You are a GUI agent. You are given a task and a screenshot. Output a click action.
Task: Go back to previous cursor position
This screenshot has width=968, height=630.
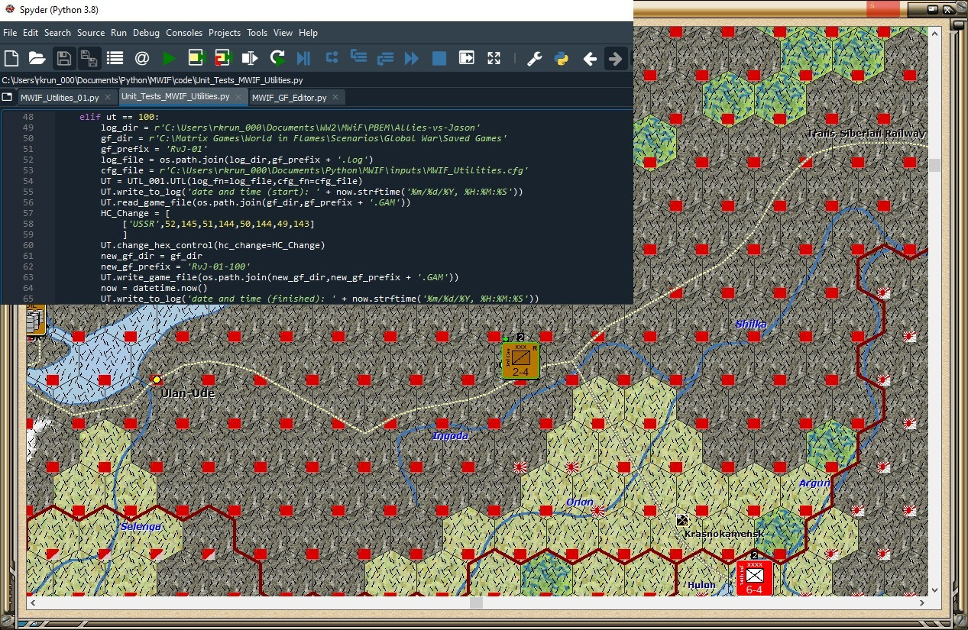[x=590, y=58]
